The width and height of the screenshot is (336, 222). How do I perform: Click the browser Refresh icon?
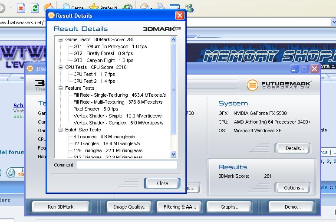(35, 8)
